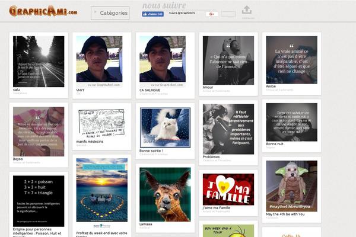Open the 'Problèmes' quote image
This screenshot has height=237, width=356.
click(x=228, y=129)
